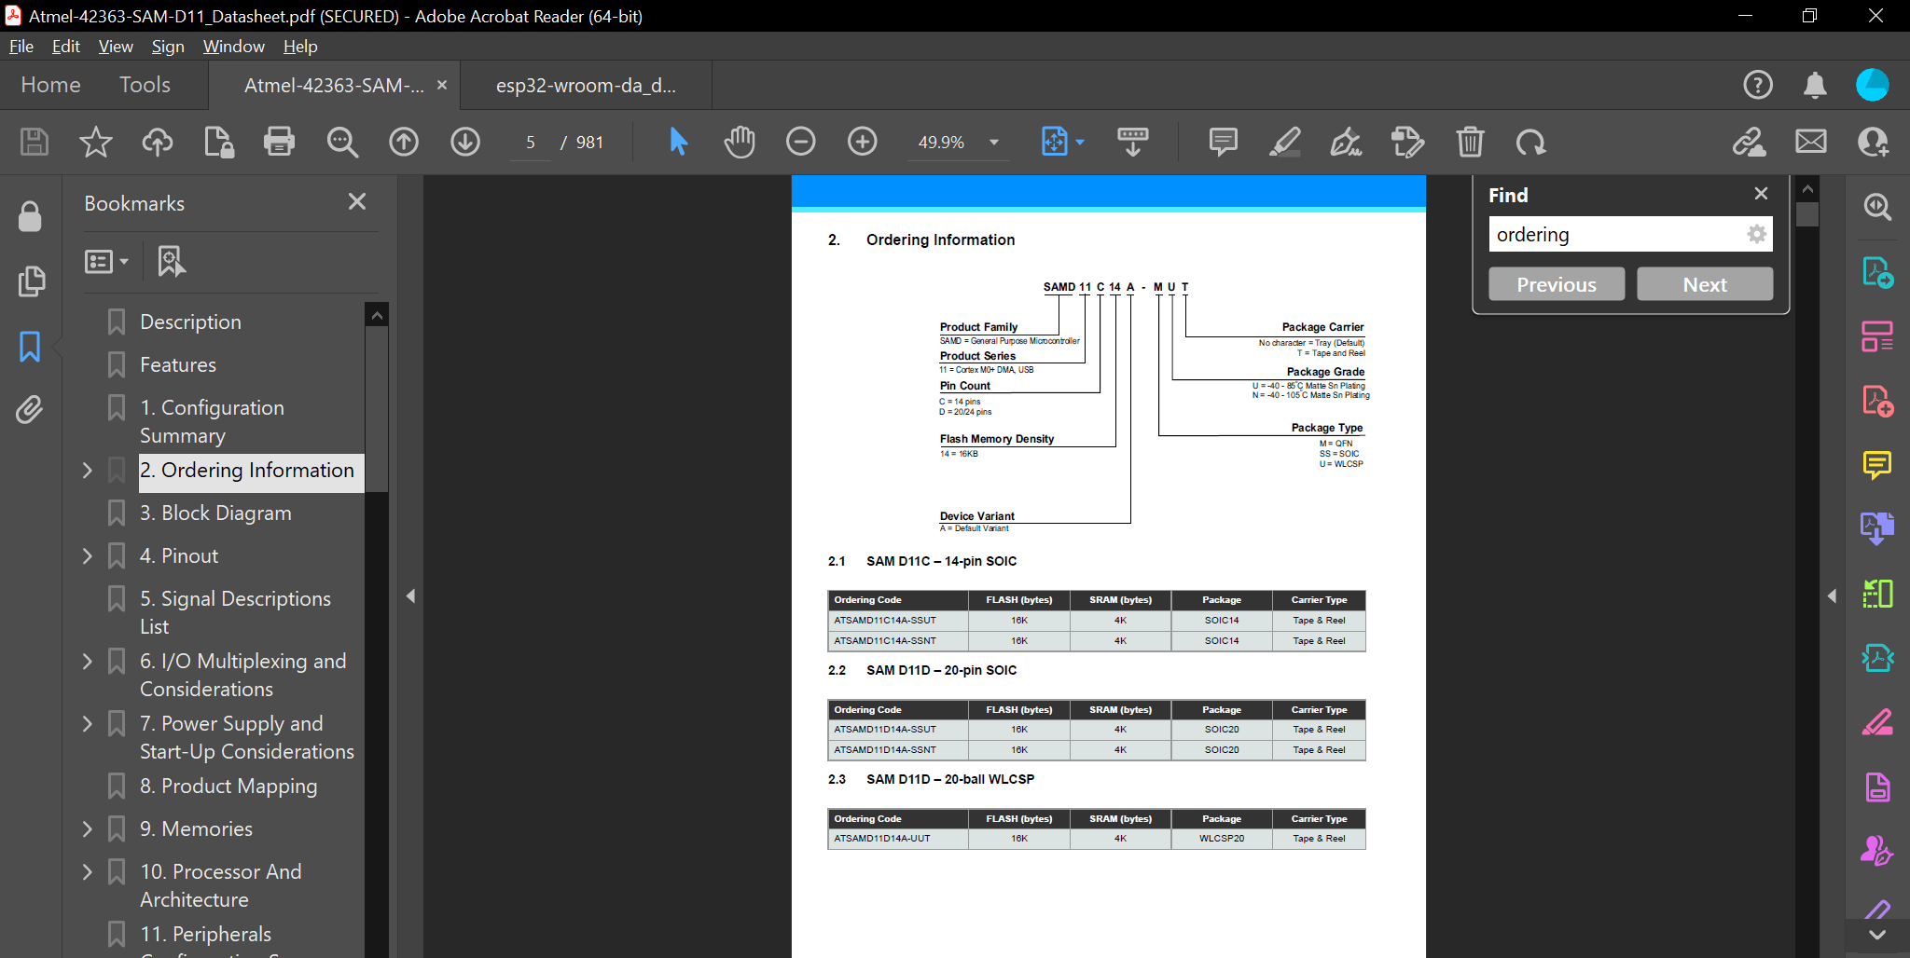Open the Description bookmark
1910x958 pixels.
pyautogui.click(x=190, y=322)
